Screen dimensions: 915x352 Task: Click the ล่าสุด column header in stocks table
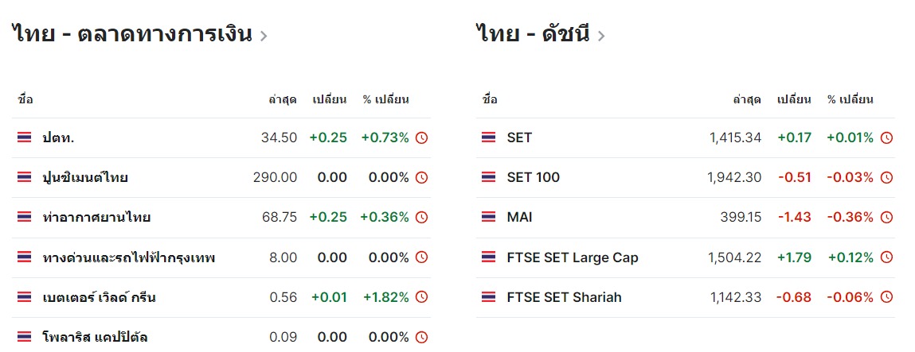point(283,99)
